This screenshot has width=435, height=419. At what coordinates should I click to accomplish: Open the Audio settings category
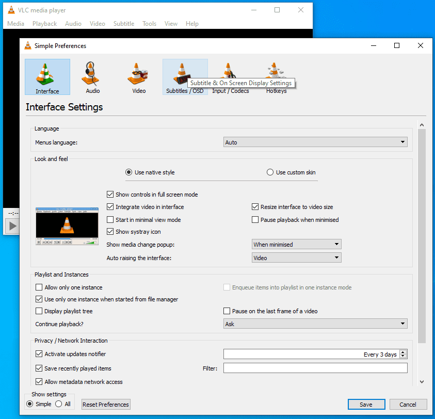pos(93,77)
